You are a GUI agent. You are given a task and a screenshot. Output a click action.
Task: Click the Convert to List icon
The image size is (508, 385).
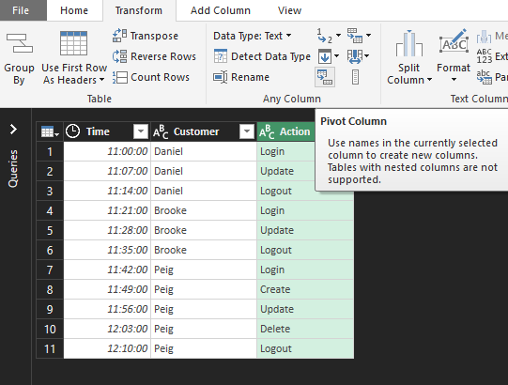tap(355, 77)
